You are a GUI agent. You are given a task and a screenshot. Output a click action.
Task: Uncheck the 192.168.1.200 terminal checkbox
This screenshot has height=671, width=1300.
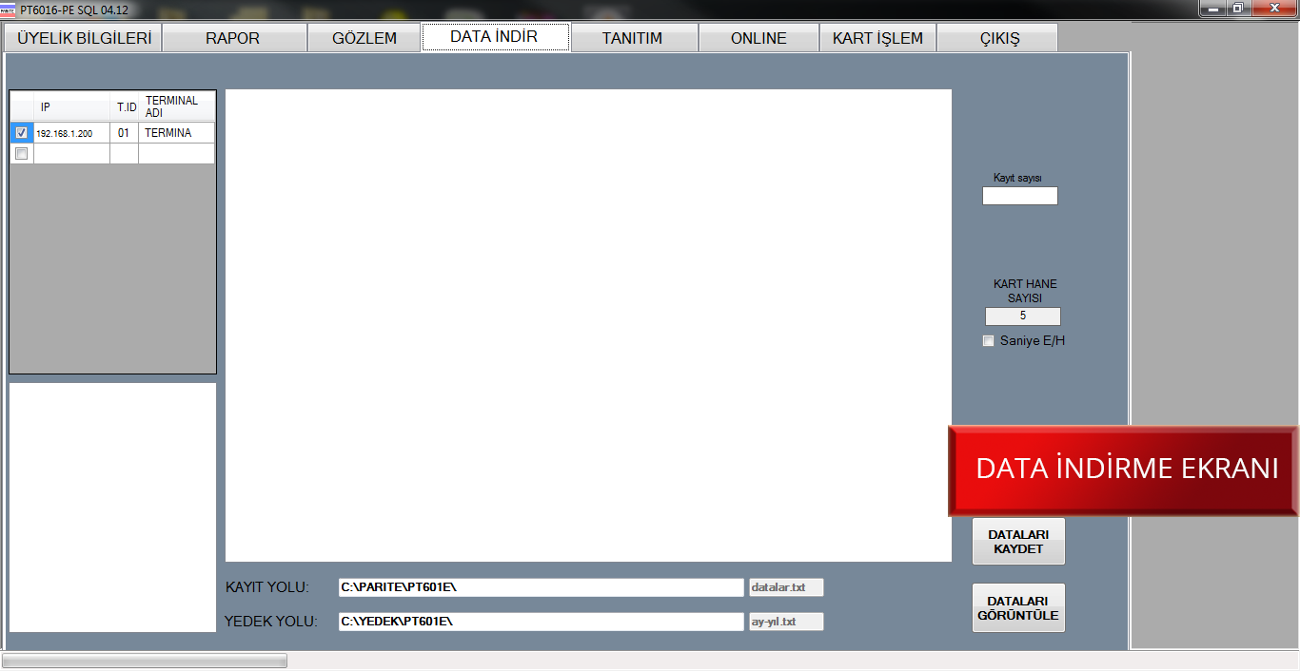(22, 133)
